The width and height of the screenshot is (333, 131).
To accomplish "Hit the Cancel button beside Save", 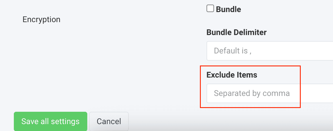I will [109, 121].
